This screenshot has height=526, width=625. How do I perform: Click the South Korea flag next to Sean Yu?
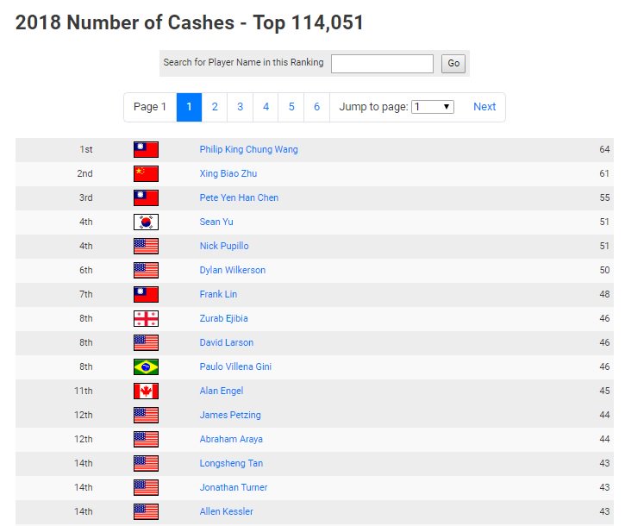tap(146, 222)
